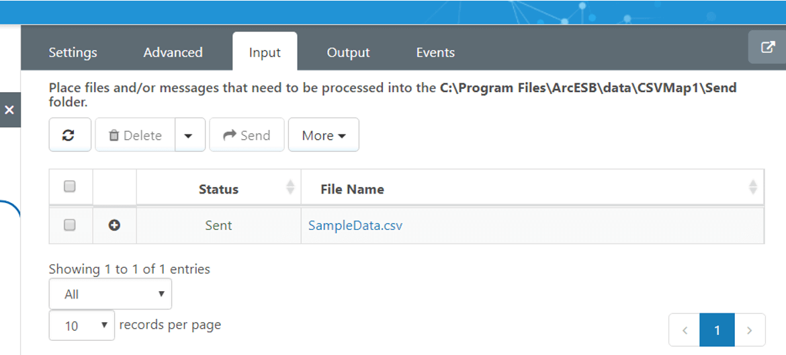Viewport: 786px width, 355px height.
Task: Toggle the select-all header checkbox
Action: 70,187
